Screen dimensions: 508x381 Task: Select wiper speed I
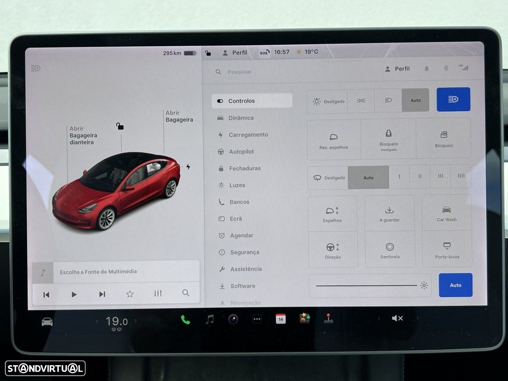(x=399, y=177)
